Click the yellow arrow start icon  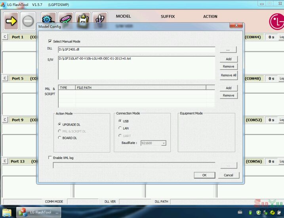point(11,21)
